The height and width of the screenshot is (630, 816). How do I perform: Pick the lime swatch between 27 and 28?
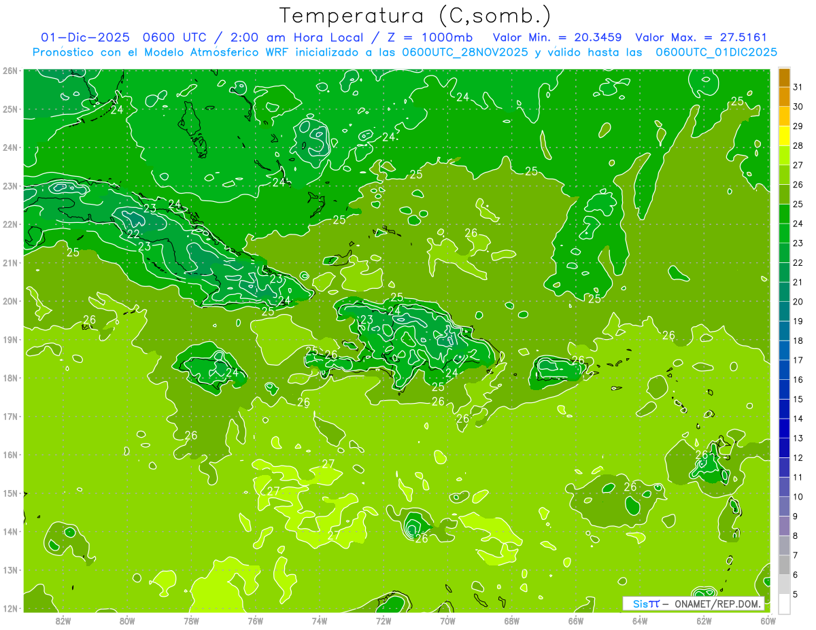point(784,156)
